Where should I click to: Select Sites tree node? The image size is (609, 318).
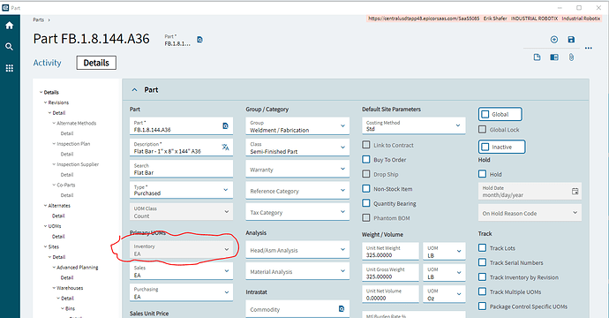[x=54, y=246]
